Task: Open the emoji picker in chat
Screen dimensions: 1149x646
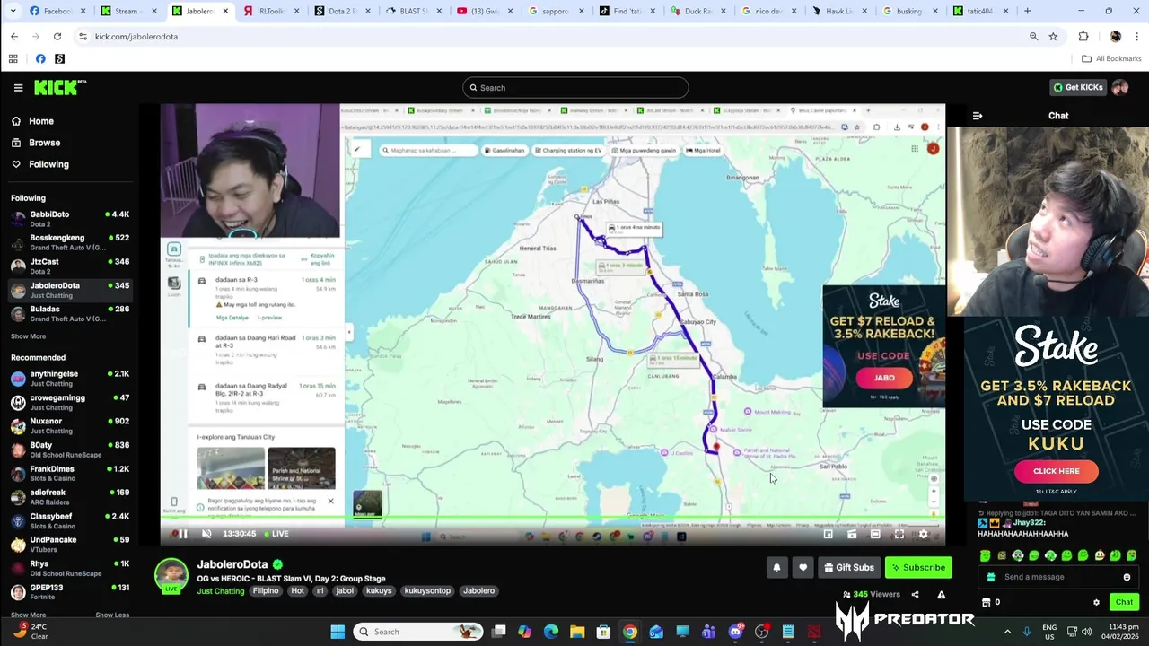Action: coord(1127,577)
